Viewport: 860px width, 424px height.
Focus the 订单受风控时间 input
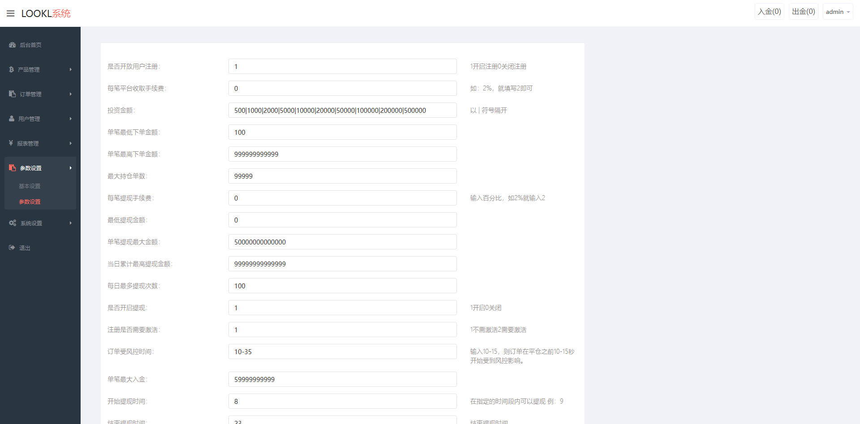pyautogui.click(x=343, y=351)
